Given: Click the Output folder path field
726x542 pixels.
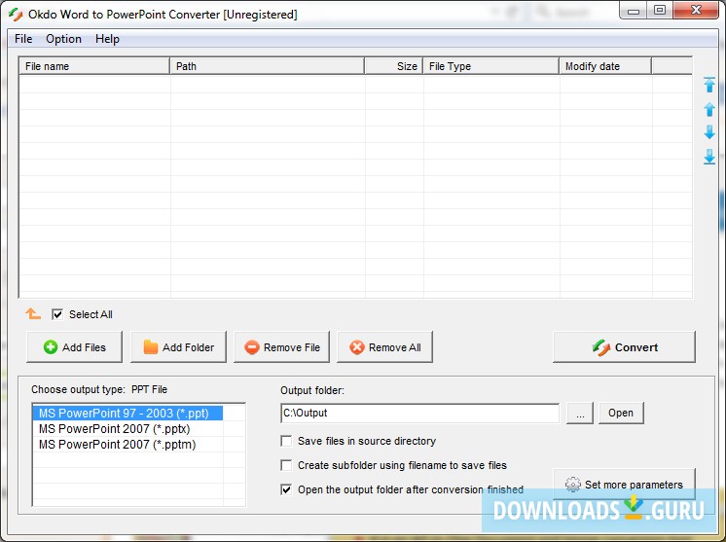Looking at the screenshot, I should pos(420,413).
